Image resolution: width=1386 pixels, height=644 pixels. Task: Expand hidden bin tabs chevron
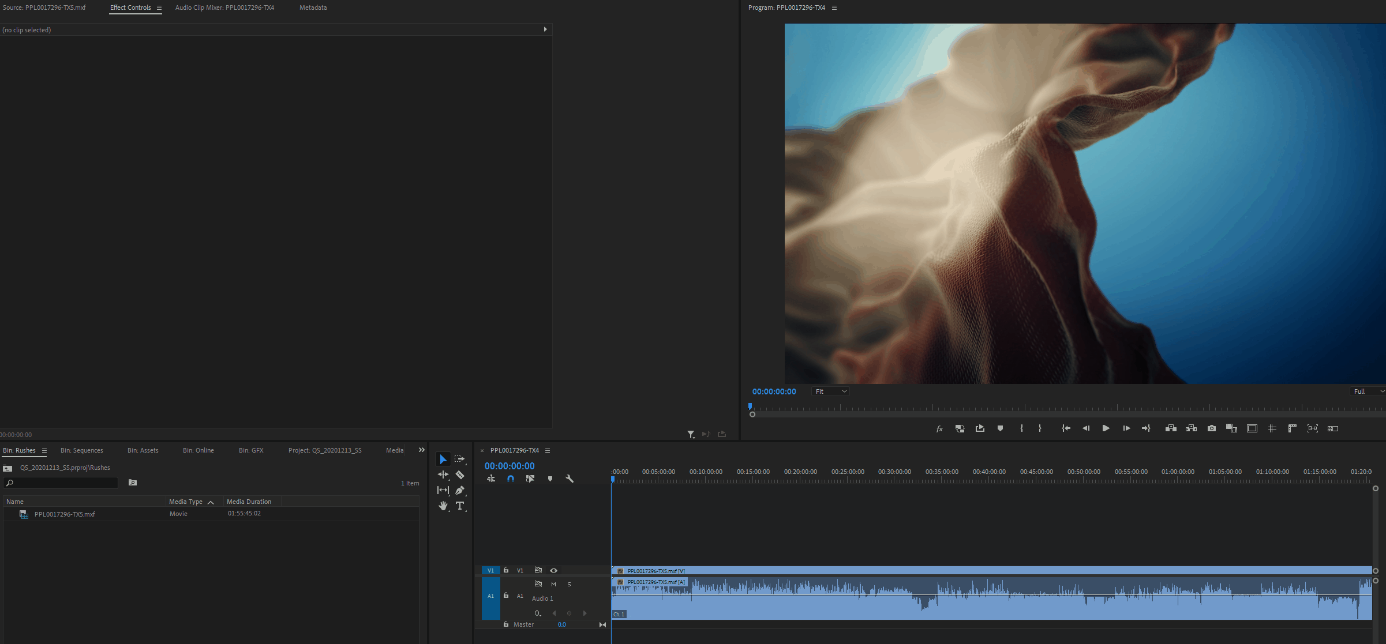421,450
